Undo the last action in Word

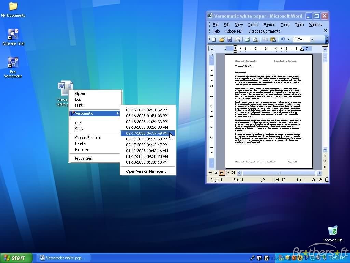pos(283,40)
